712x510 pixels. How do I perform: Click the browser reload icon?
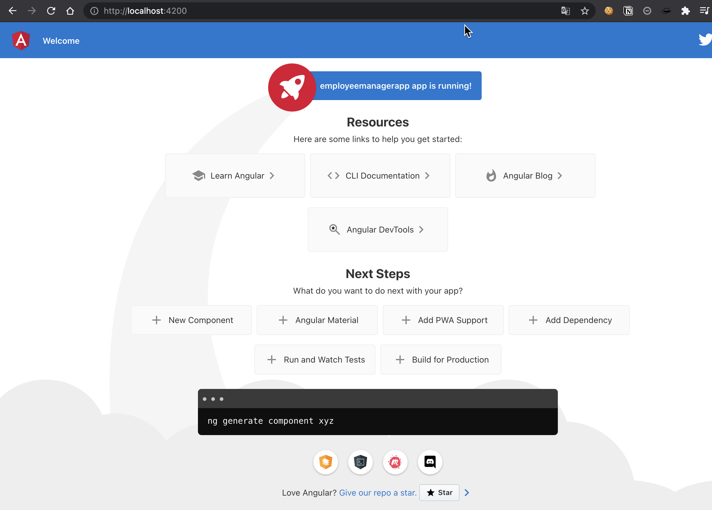tap(51, 11)
